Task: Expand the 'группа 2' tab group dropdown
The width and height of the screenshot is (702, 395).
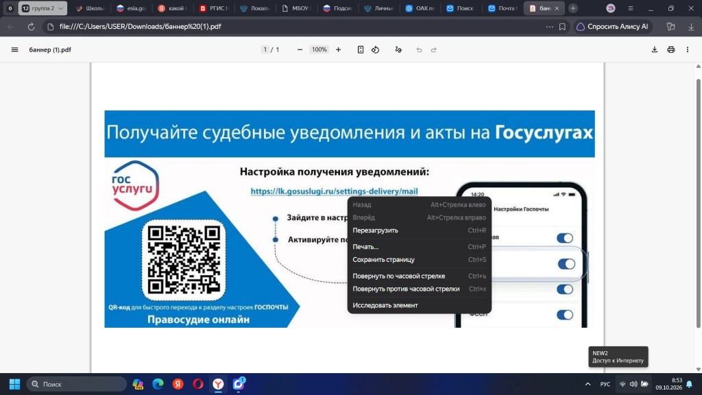Action: 60,8
